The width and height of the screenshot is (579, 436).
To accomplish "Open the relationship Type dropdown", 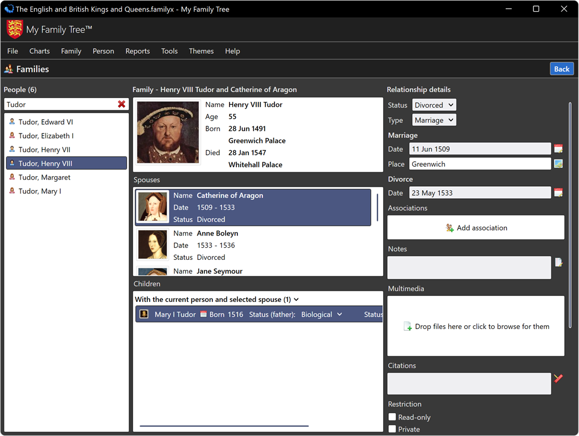I will [434, 120].
